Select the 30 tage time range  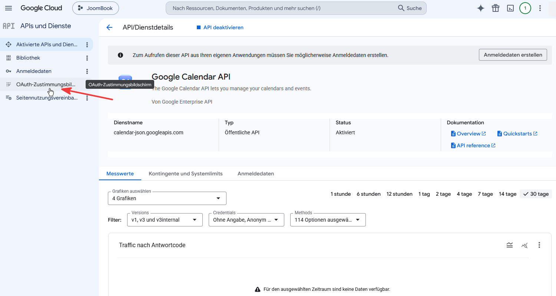coord(536,194)
